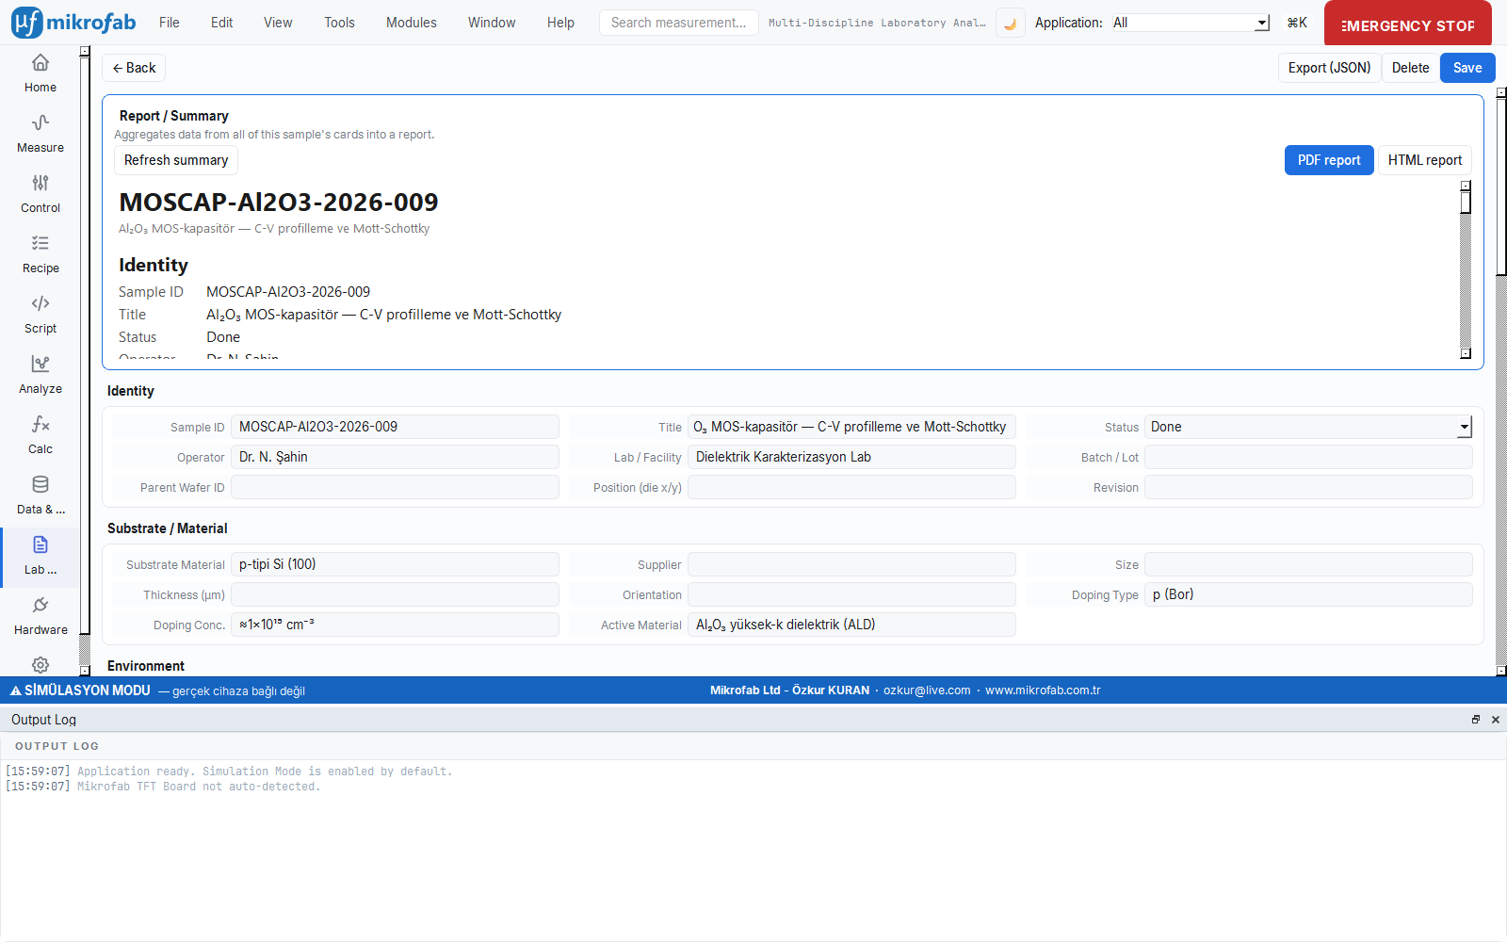Open the ozkur@live.com email link
Screen dimensions: 1507x942
(927, 690)
